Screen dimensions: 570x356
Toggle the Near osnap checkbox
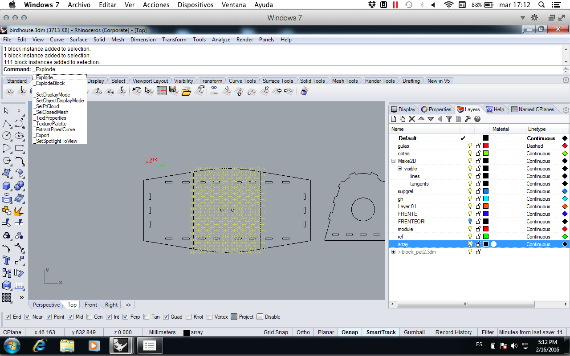[x=27, y=317]
